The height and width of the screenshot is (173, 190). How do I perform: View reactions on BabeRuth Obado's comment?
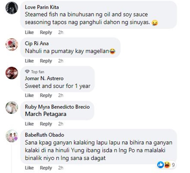167,165
